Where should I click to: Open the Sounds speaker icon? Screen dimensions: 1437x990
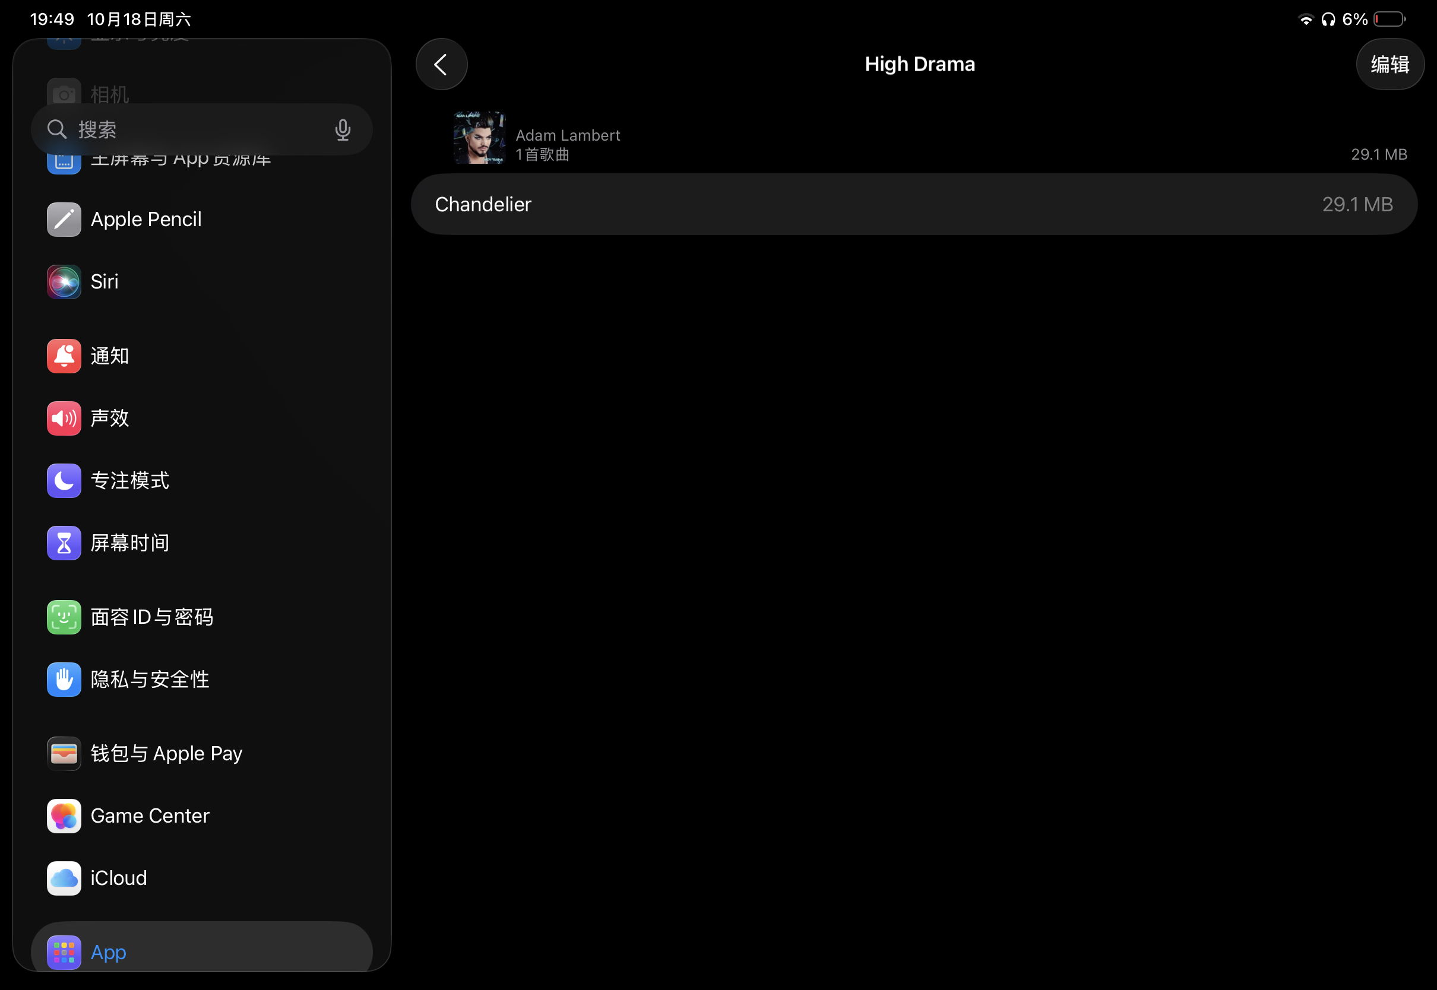pos(64,418)
